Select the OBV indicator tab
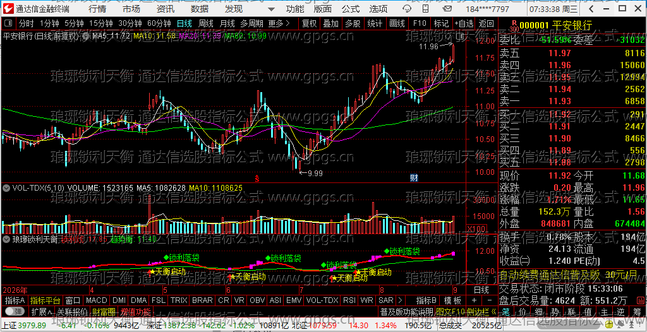Image resolution: width=647 pixels, height=332 pixels. click(258, 300)
